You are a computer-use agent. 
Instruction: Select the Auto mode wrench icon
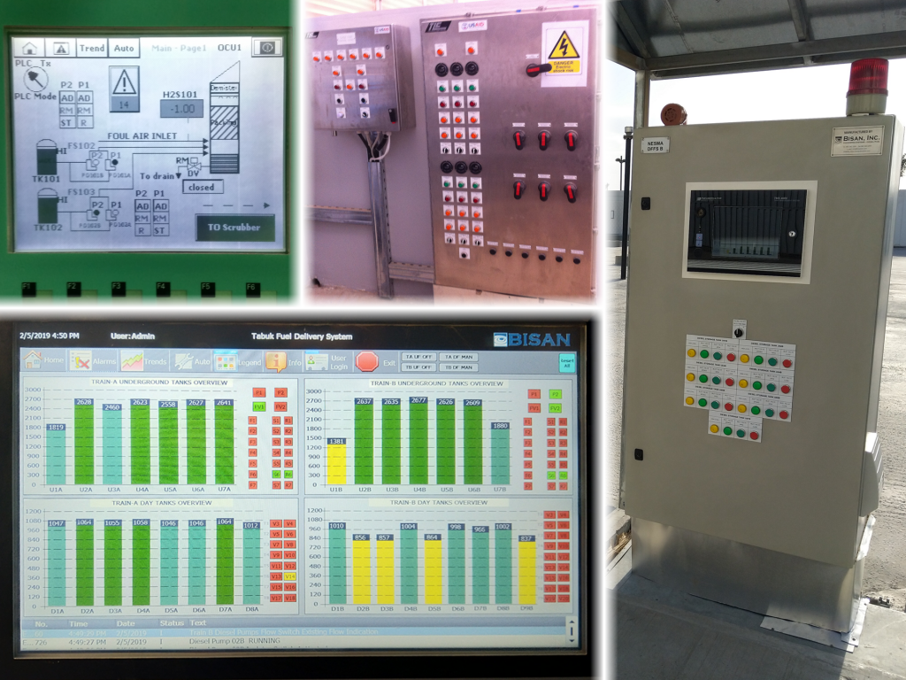click(183, 360)
